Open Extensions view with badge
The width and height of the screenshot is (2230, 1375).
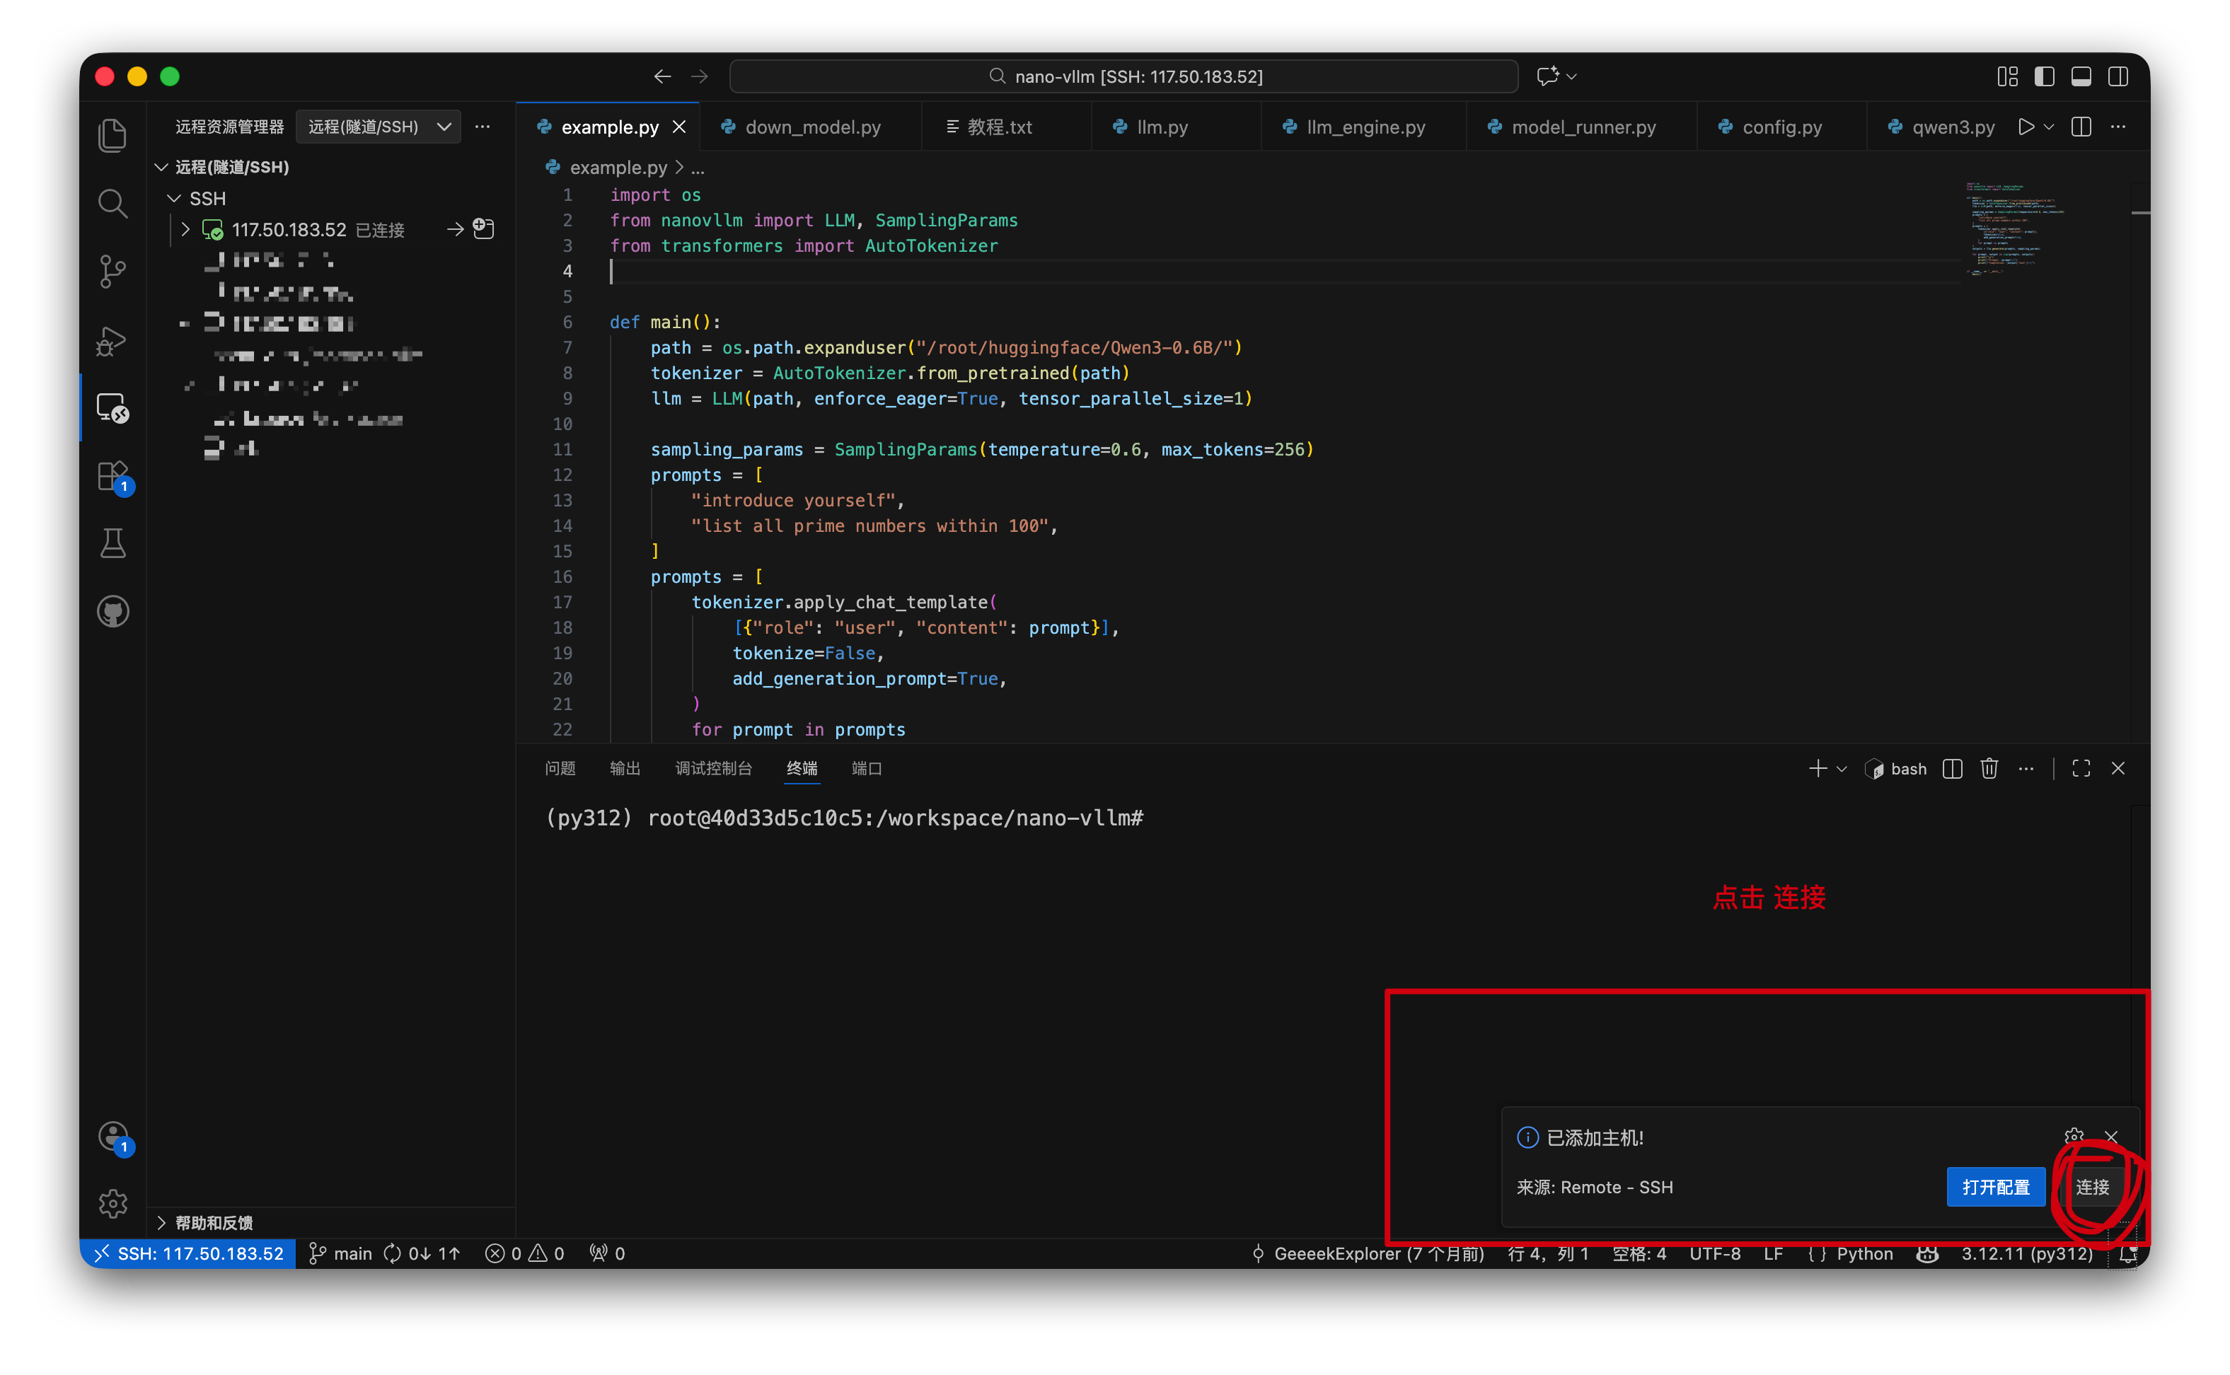[x=112, y=475]
